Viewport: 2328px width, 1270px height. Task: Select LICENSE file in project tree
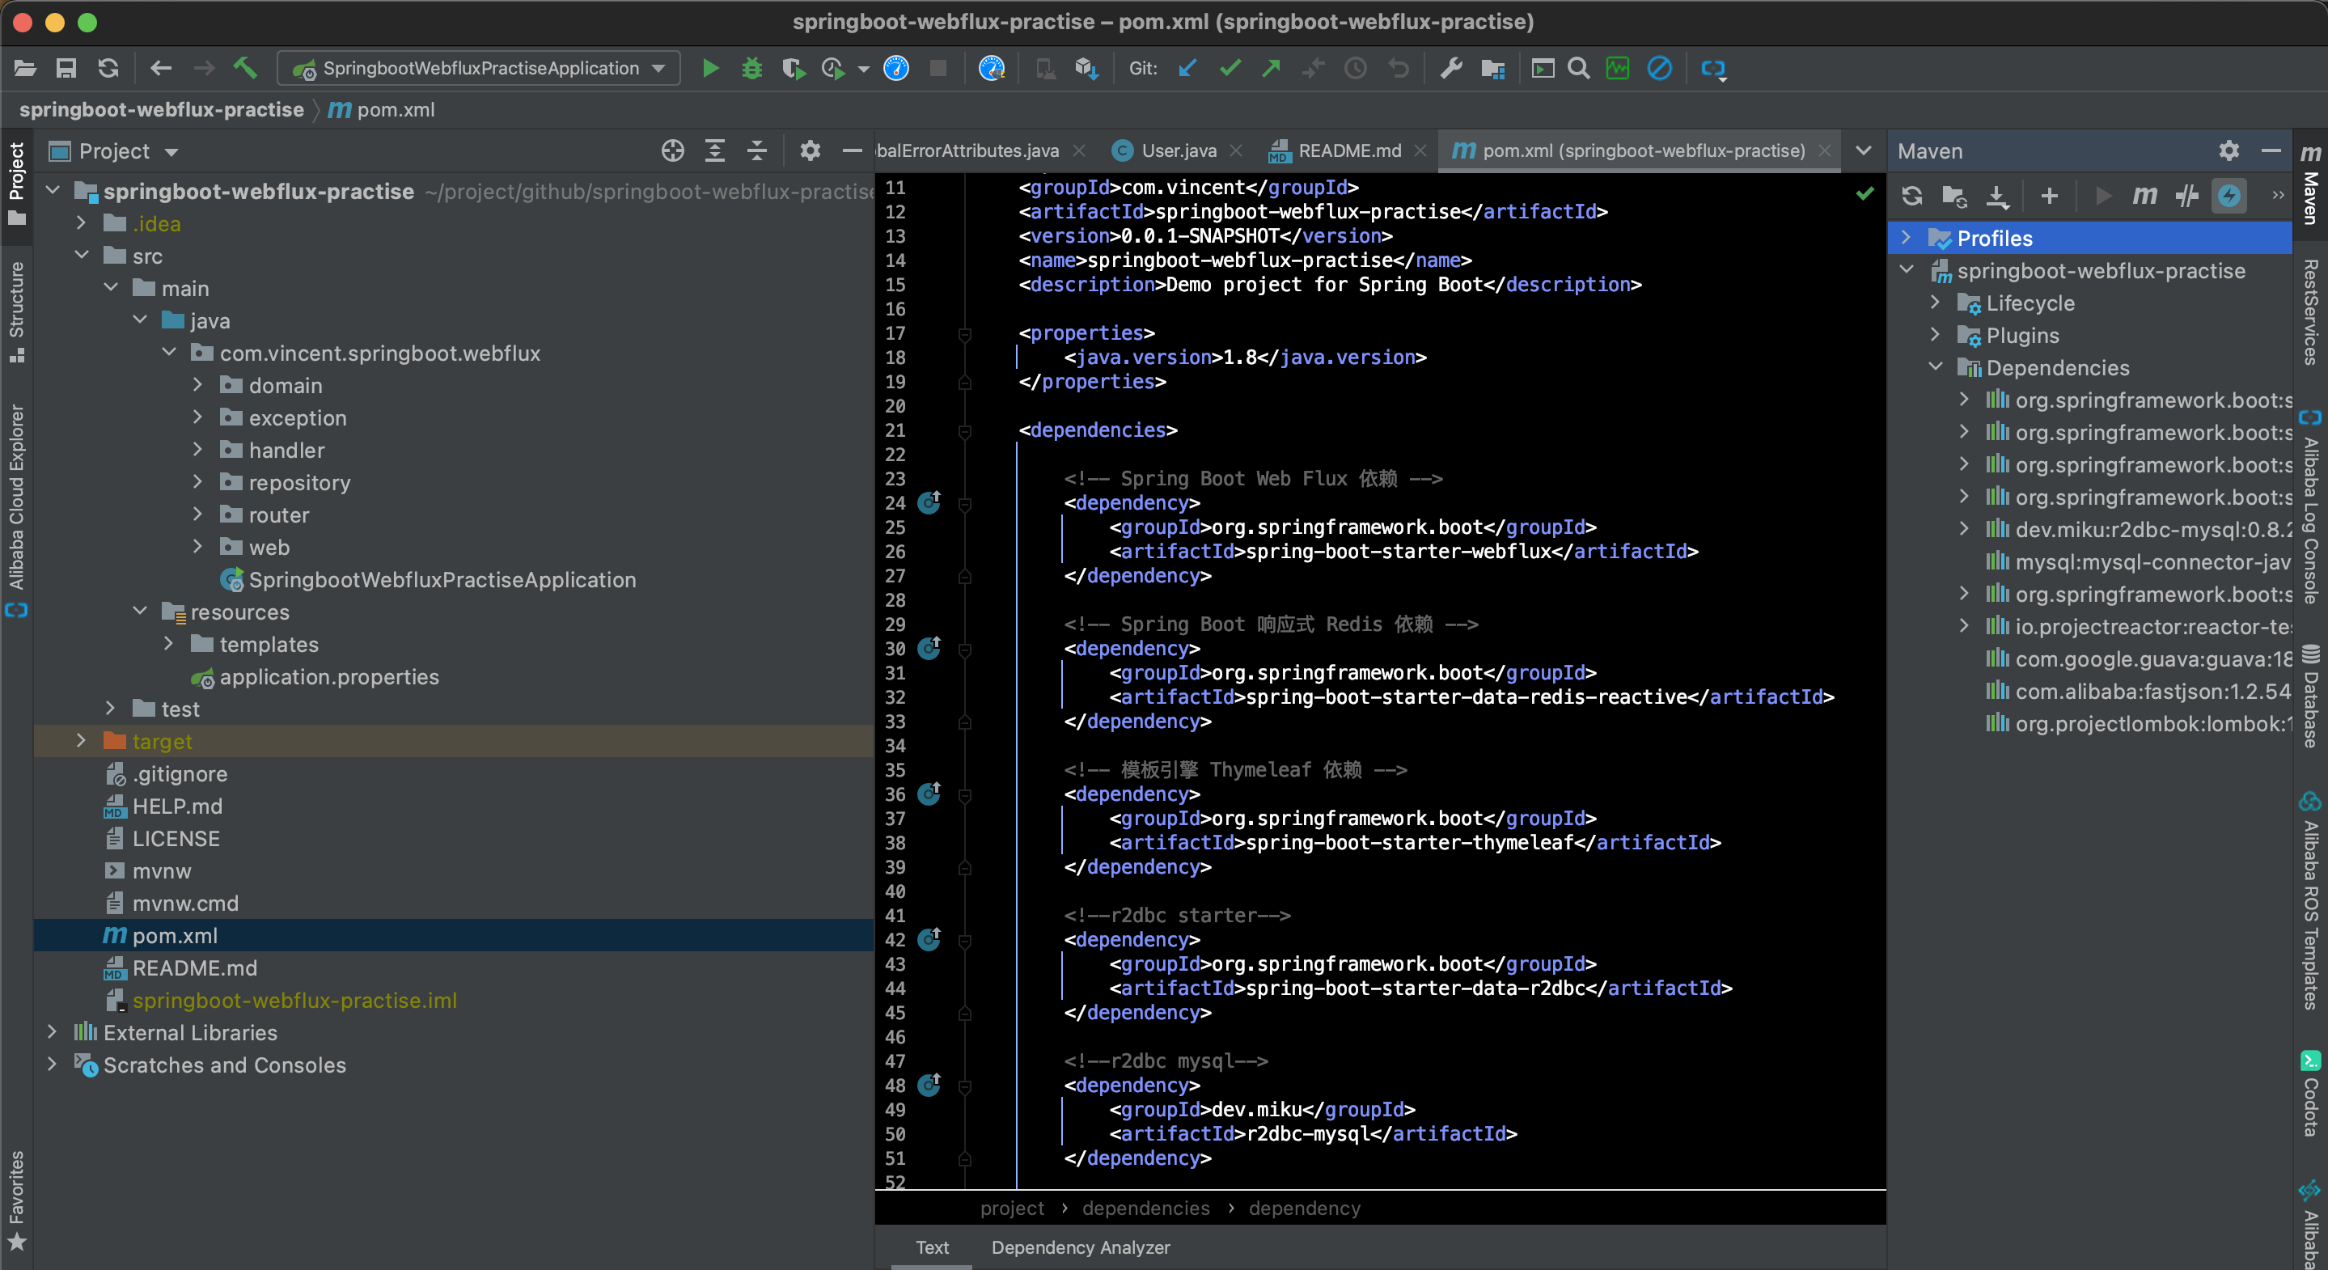[x=163, y=839]
